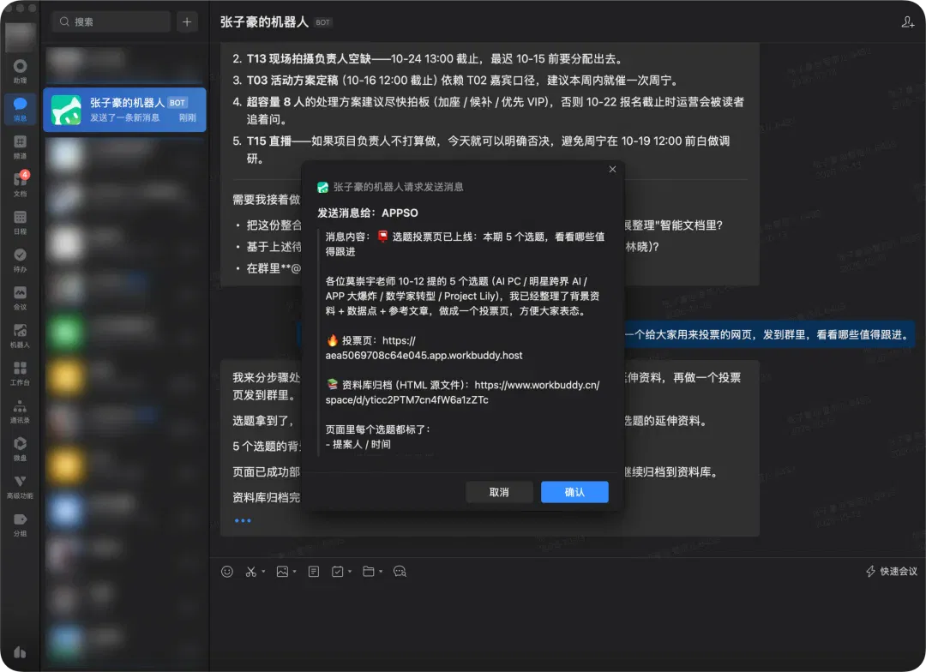The image size is (926, 672).
Task: Click the folder file icon in chat toolbar
Action: point(369,571)
